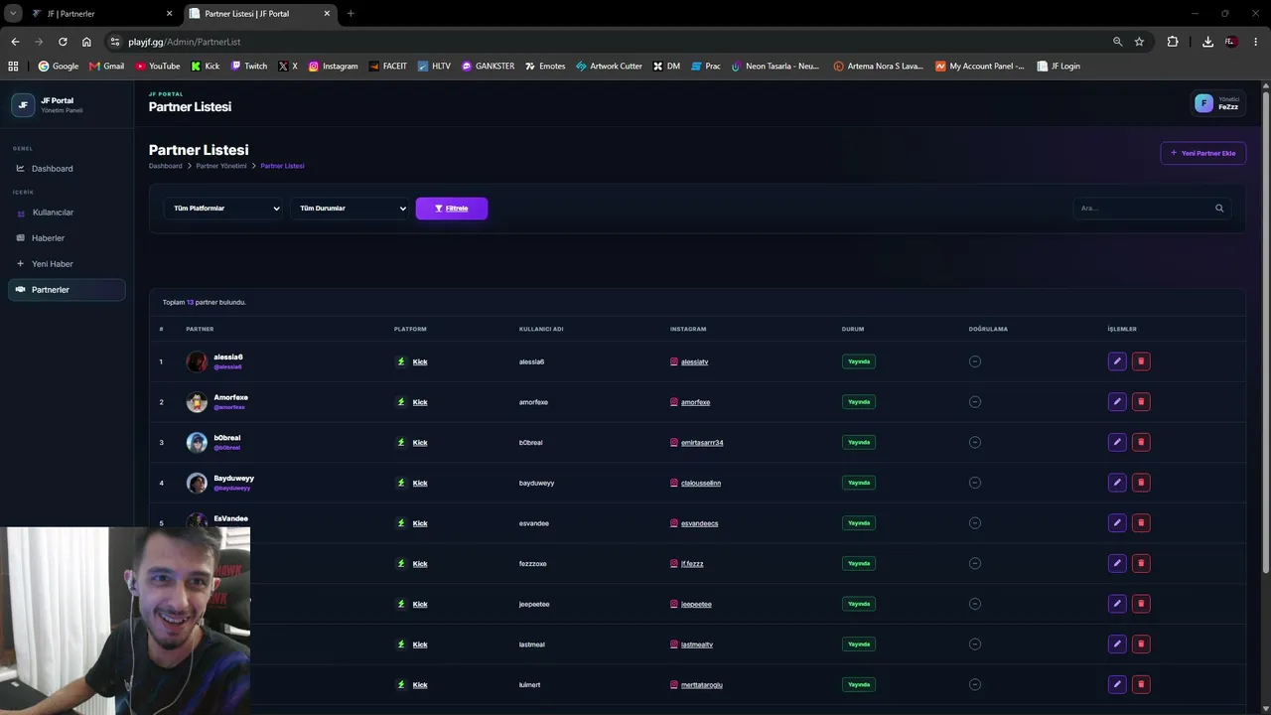Open merttataroglu Instagram link
This screenshot has width=1271, height=715.
[x=702, y=684]
